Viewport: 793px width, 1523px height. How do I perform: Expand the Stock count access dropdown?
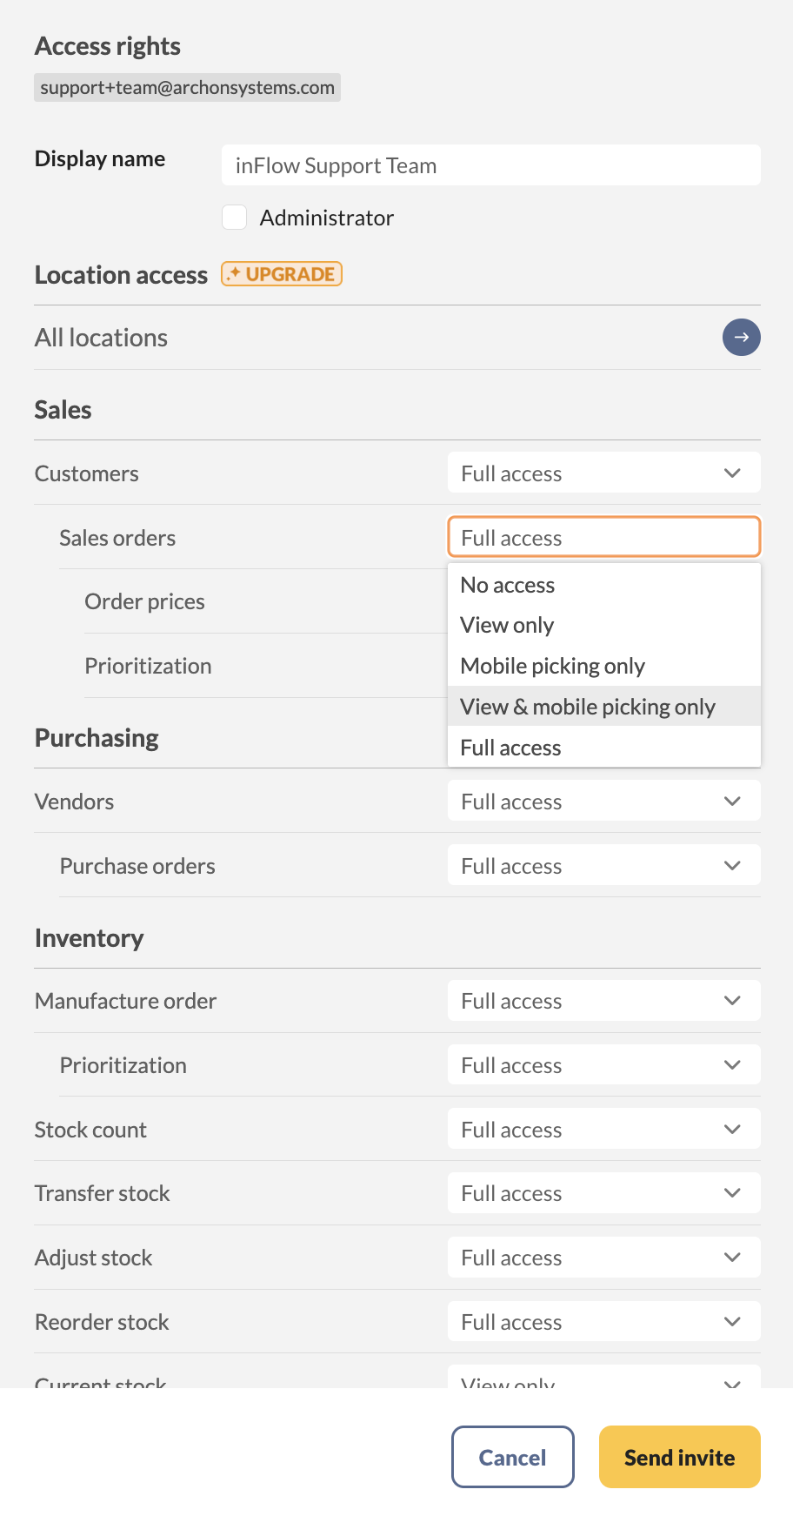(x=603, y=1130)
